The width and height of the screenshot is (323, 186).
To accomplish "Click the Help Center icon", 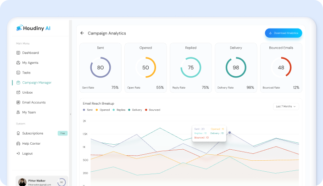I will (x=18, y=143).
